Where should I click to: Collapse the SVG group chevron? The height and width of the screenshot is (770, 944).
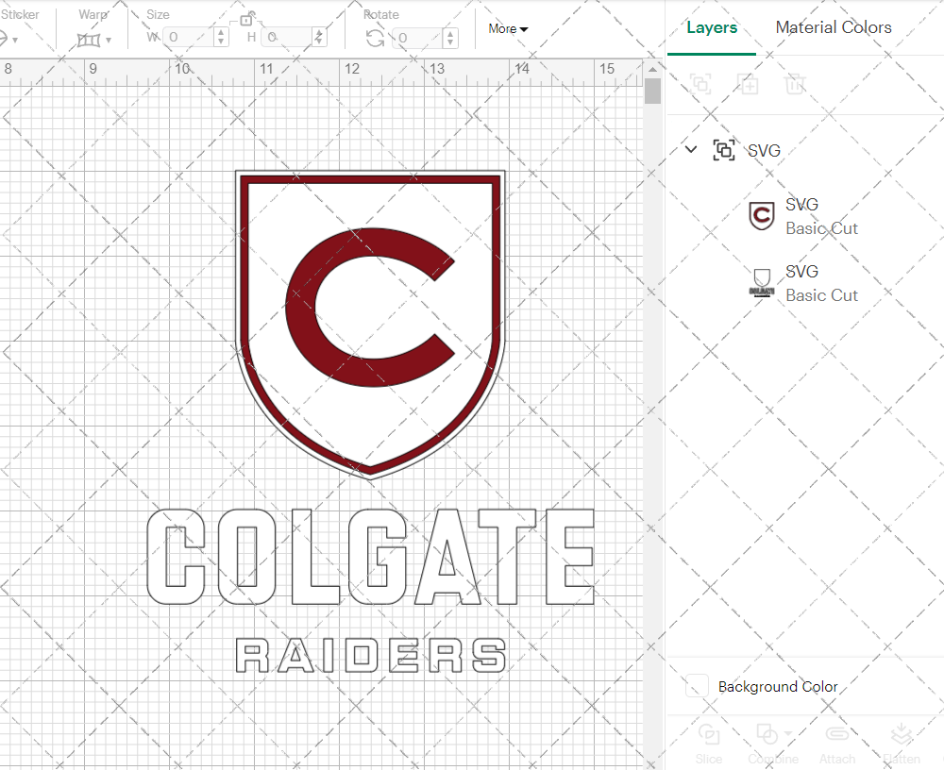coord(691,149)
